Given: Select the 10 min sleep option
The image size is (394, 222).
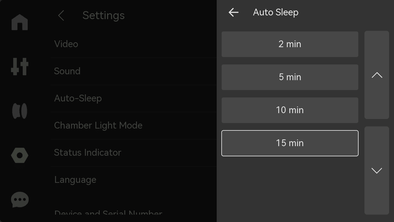Looking at the screenshot, I should [290, 110].
